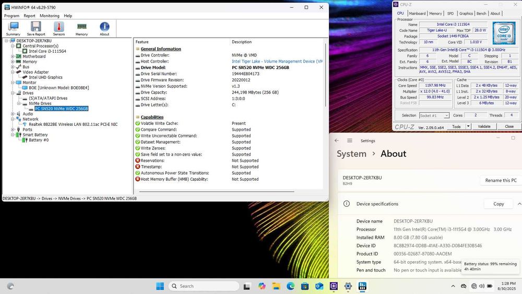Expand the Audio tree node
This screenshot has width=522, height=294.
point(13,114)
